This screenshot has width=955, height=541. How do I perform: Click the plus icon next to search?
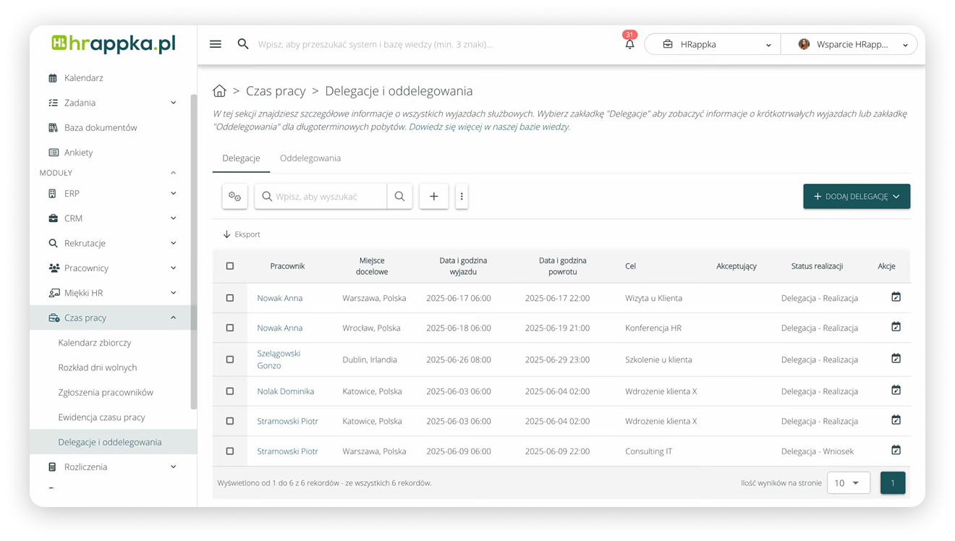coord(434,196)
